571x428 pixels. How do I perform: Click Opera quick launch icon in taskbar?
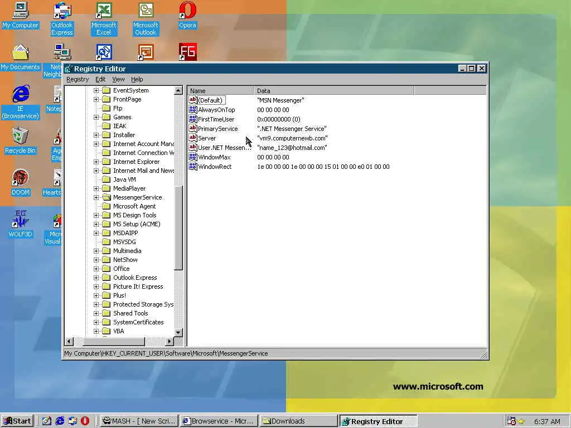click(x=85, y=421)
